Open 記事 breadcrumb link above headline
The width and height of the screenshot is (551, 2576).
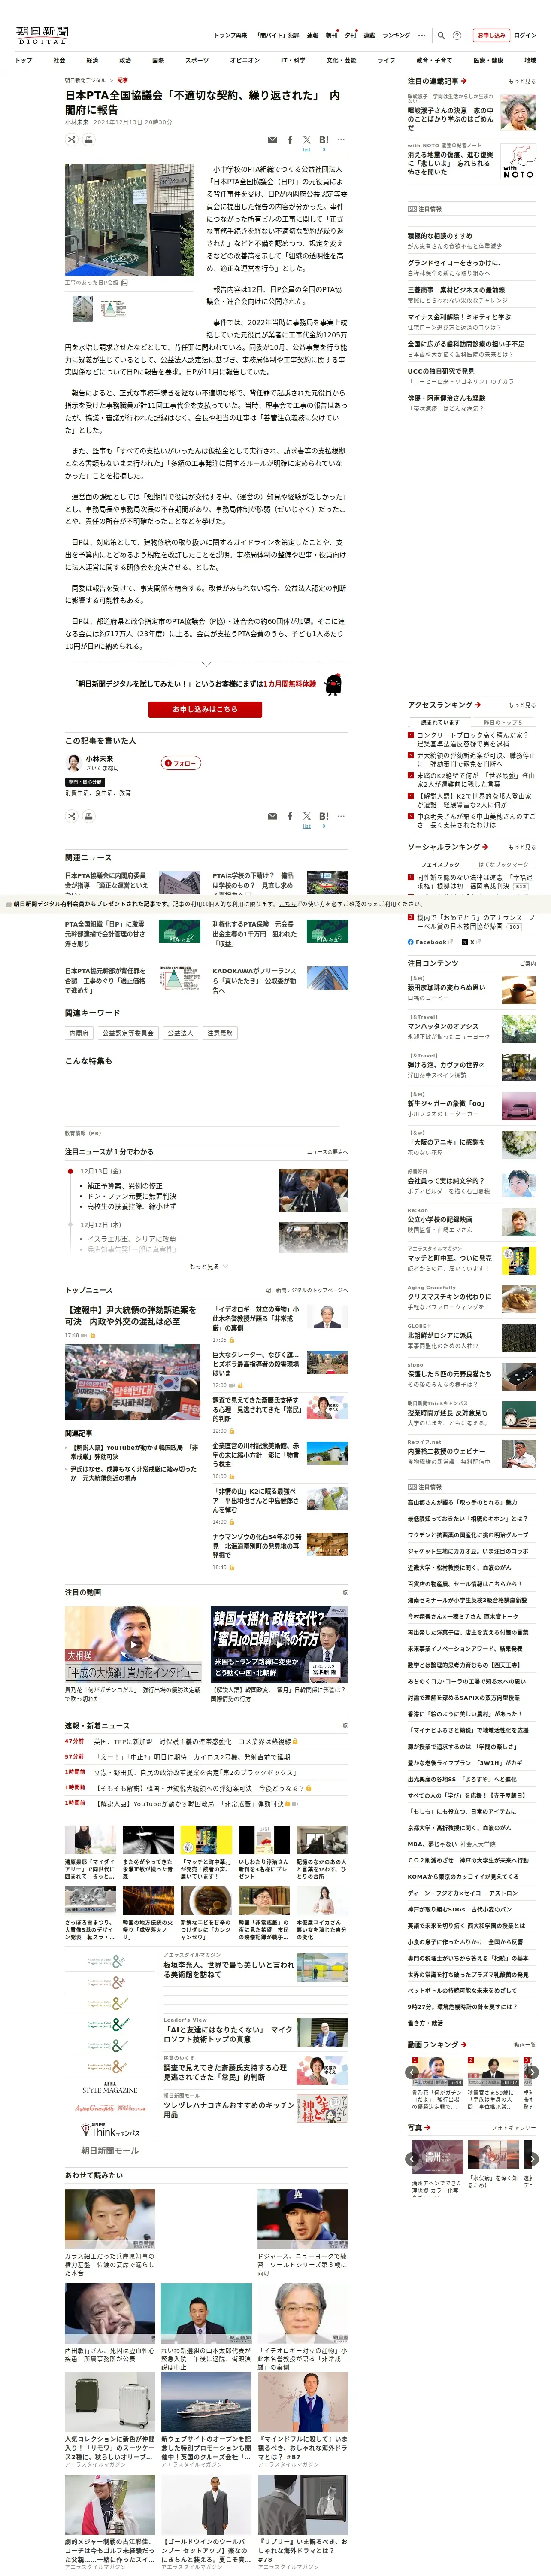(122, 80)
